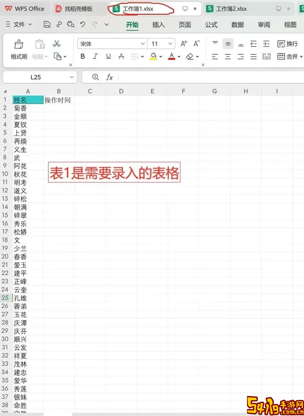304x416 pixels.
Task: Switch to the 数据 (Data) tab
Action: click(x=237, y=25)
